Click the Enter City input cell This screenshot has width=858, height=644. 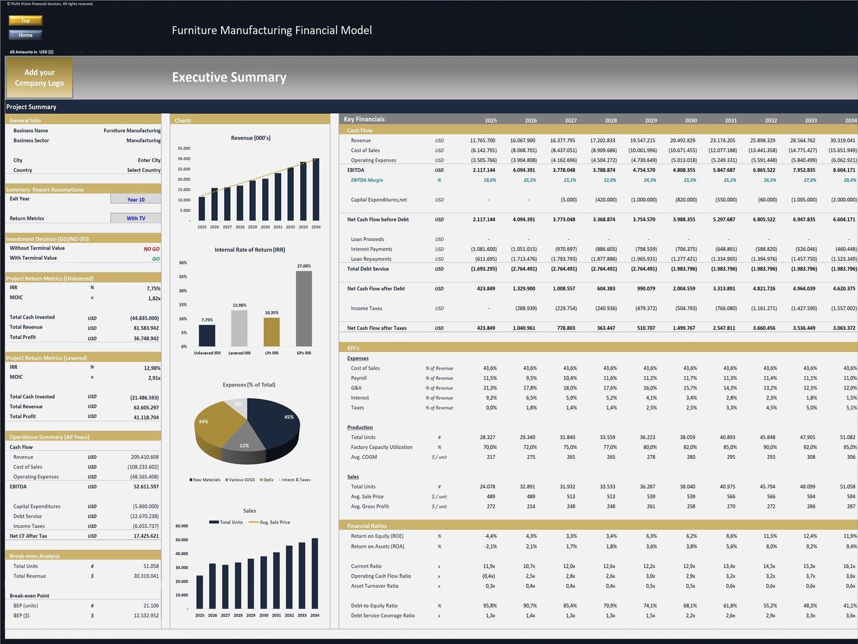coord(149,160)
